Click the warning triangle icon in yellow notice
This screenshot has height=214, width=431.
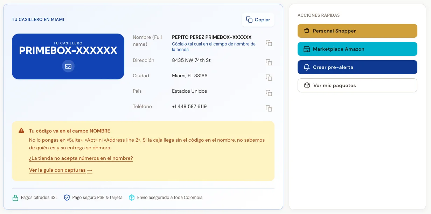(22, 131)
